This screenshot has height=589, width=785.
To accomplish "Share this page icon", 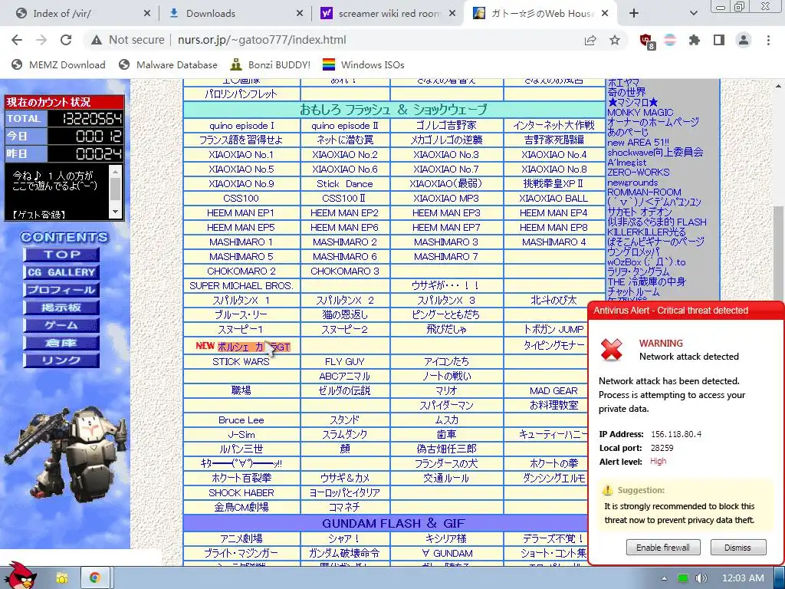I will click(590, 40).
